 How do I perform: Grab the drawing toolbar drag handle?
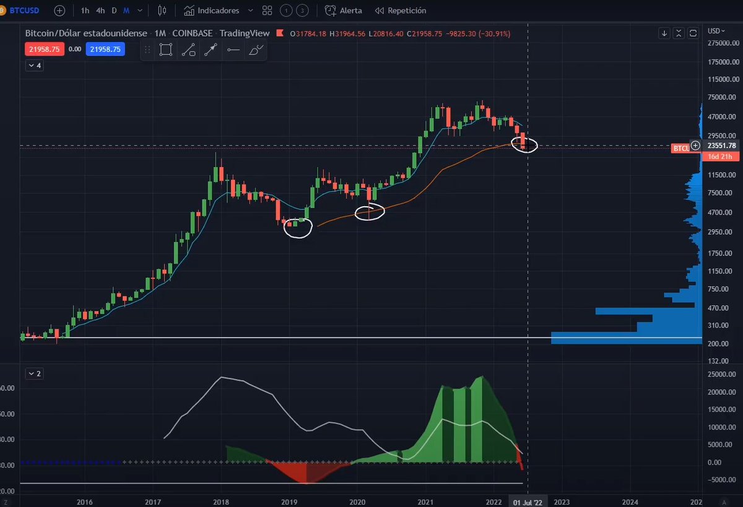pos(147,50)
